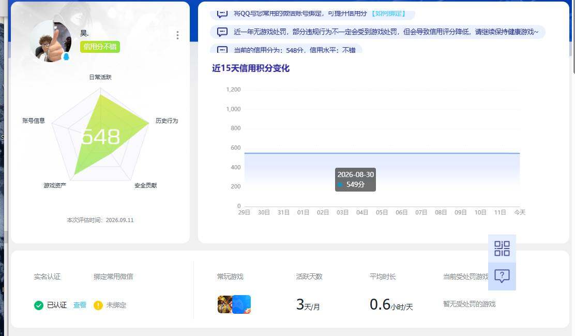Viewport: 575px width, 336px height.
Task: Click the 2026-08-30 chart tooltip
Action: (x=355, y=180)
